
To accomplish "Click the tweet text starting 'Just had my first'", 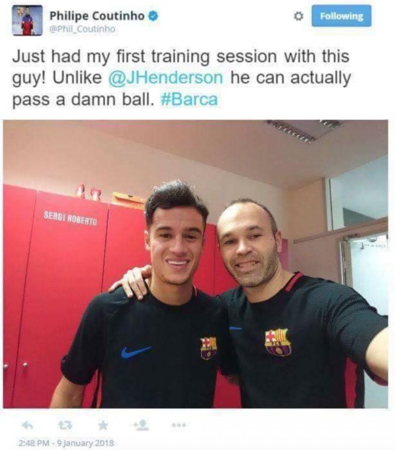I will click(x=181, y=78).
